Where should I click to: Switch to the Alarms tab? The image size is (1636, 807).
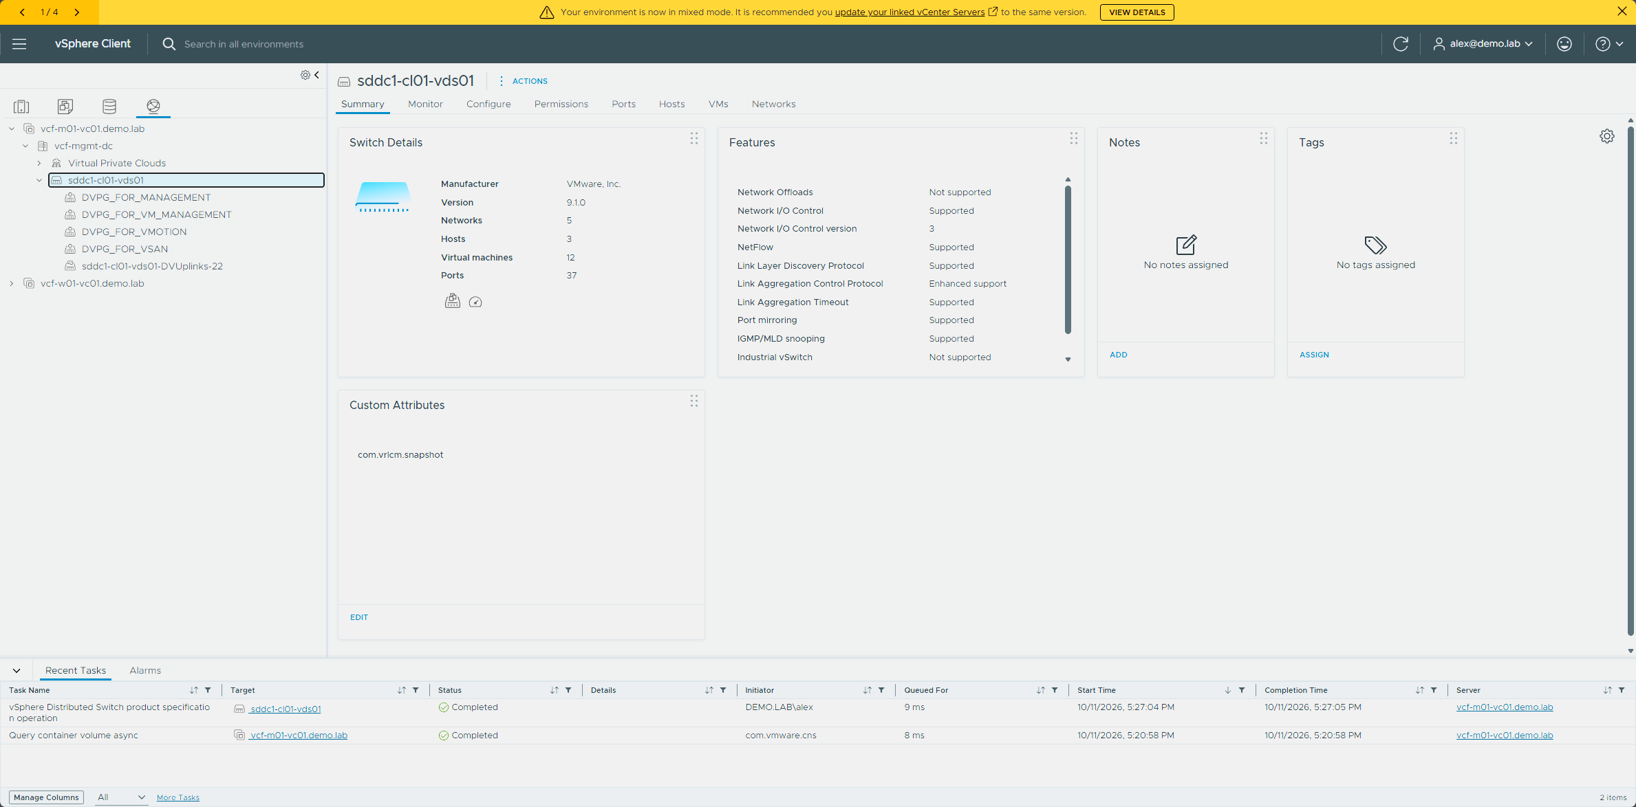(x=145, y=670)
